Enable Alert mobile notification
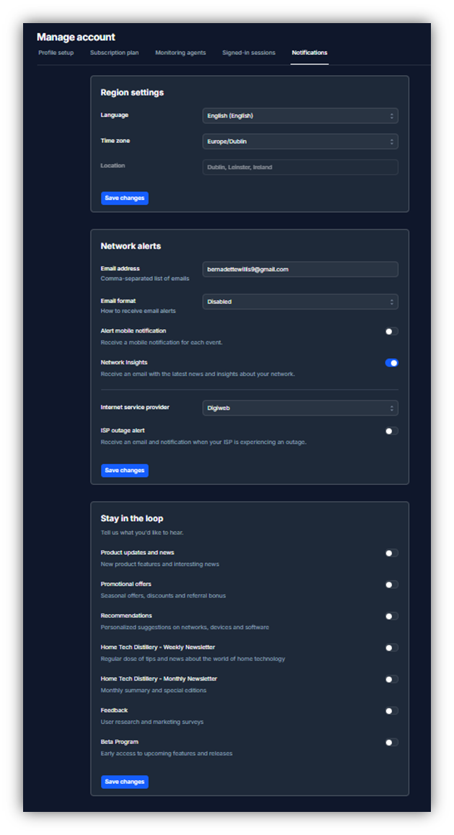The width and height of the screenshot is (454, 835). pyautogui.click(x=391, y=331)
